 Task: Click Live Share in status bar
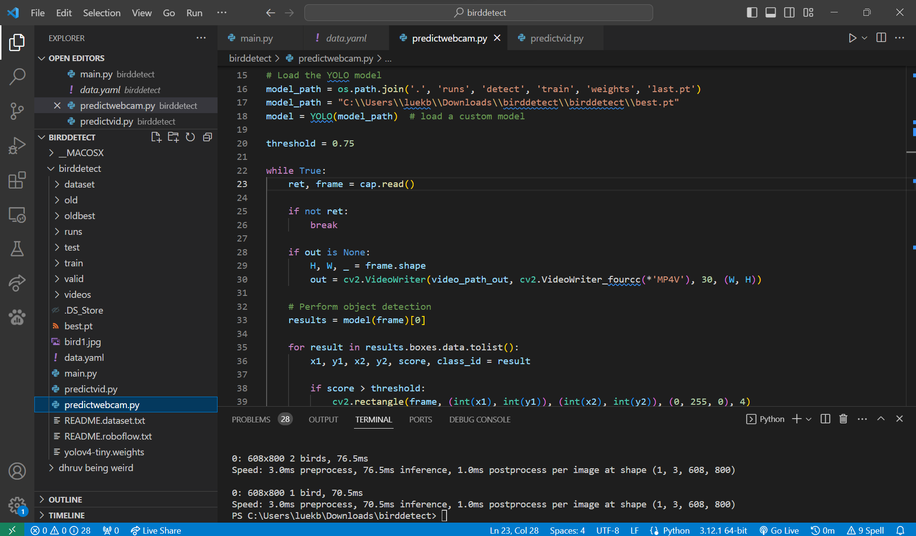click(x=156, y=530)
